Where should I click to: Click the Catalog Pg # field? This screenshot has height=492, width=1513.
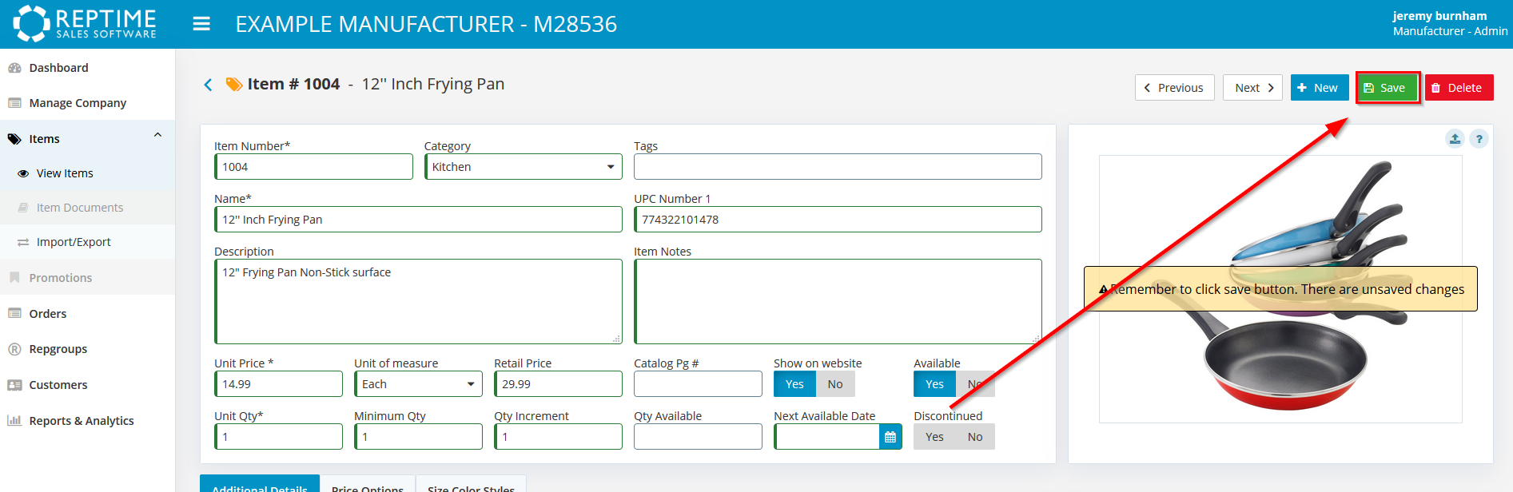point(698,384)
